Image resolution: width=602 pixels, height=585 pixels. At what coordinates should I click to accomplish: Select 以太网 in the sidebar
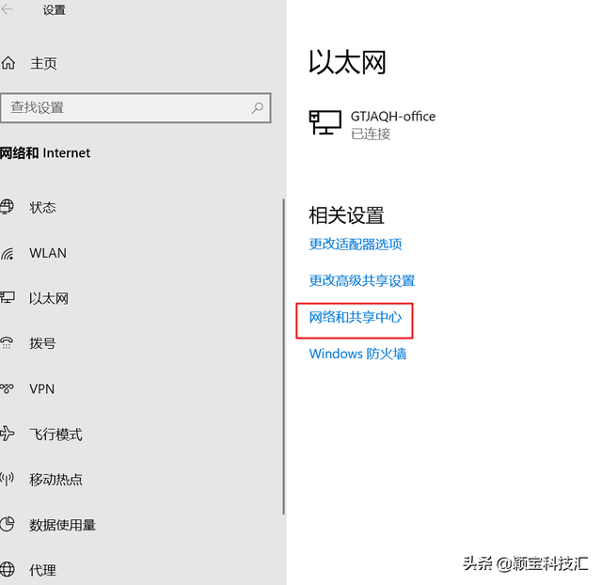coord(49,298)
